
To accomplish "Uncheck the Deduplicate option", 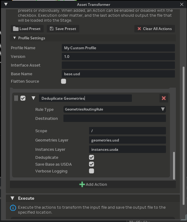I will 91,158.
